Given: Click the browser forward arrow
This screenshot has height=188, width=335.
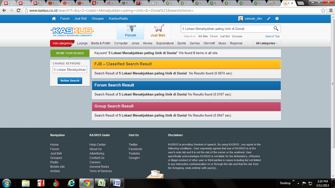Looking at the screenshot, I should click(11, 10).
